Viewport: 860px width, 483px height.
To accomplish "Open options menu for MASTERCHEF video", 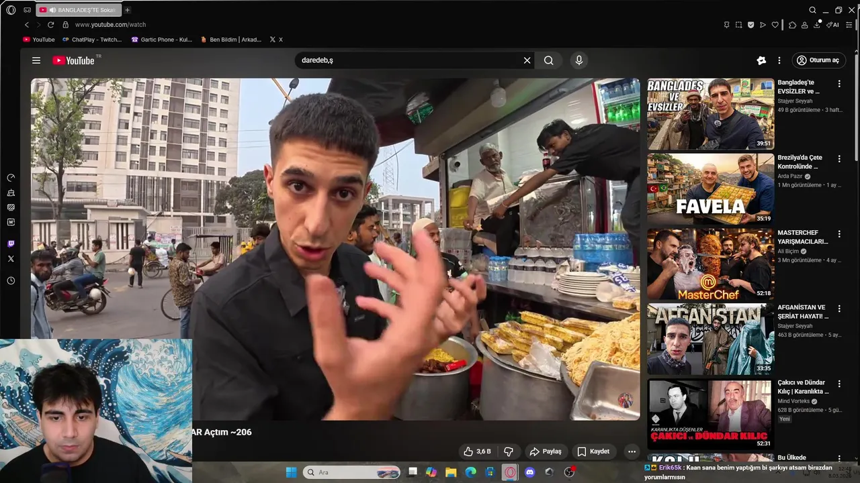I will tap(839, 234).
